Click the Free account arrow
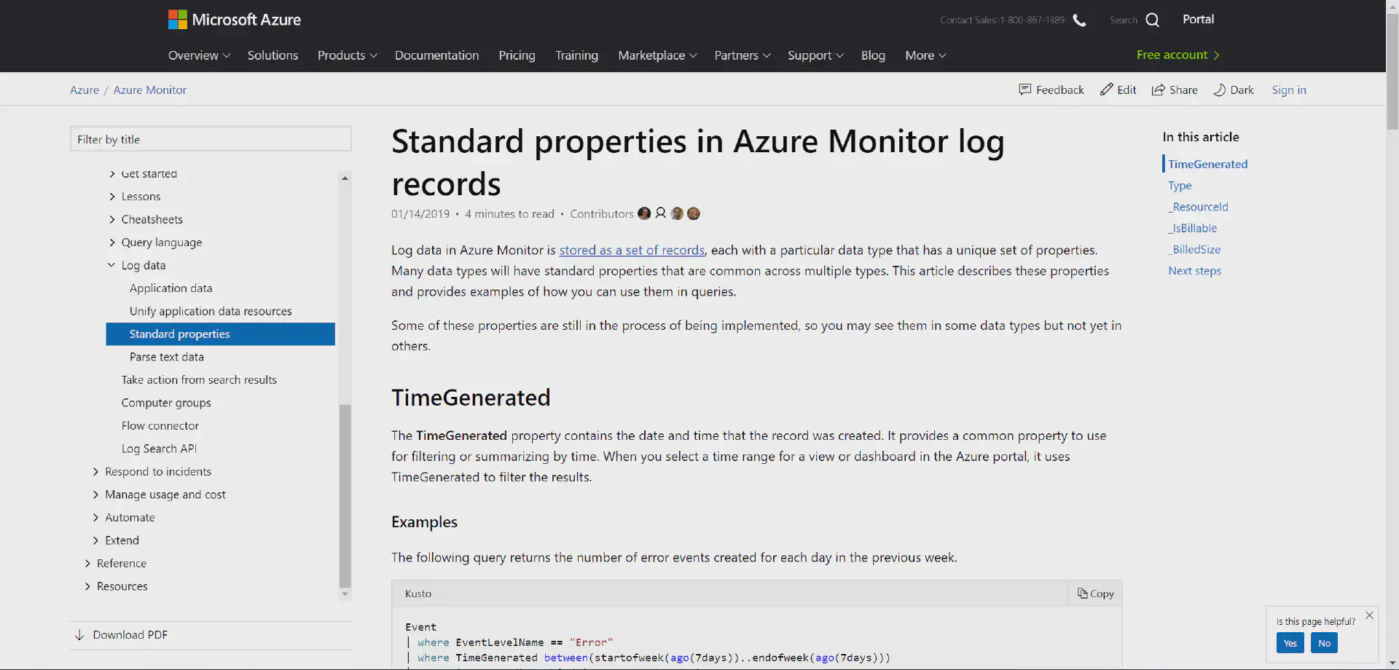Screen dimensions: 1399x670 (1216, 55)
